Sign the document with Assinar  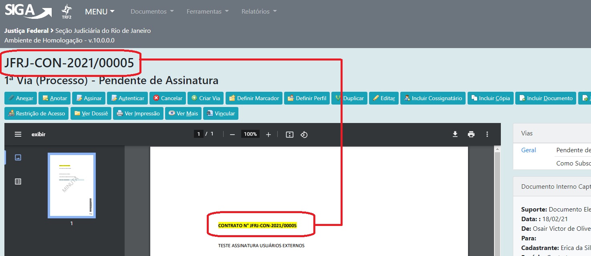[x=89, y=98]
